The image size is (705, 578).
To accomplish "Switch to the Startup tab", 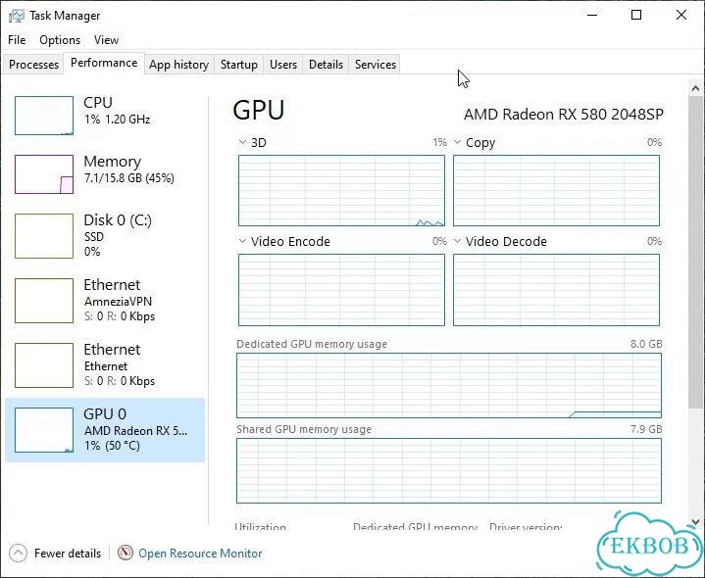I will (x=238, y=65).
